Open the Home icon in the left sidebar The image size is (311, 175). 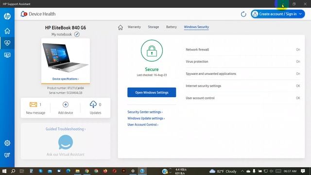[x=7, y=31]
